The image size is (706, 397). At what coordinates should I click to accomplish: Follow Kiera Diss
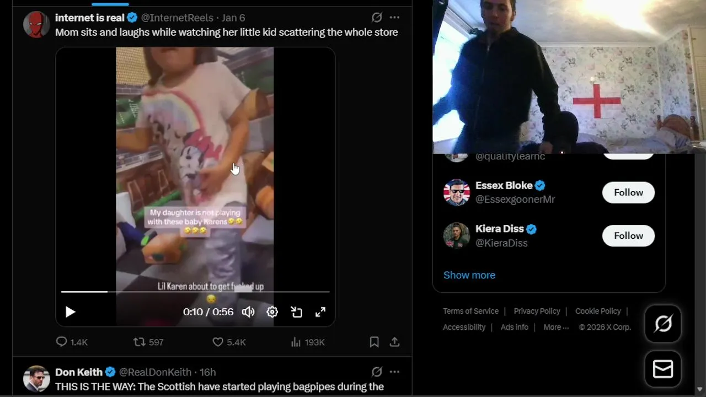628,236
